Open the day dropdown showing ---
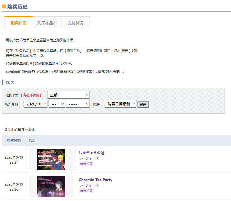231x201 pixels. pyautogui.click(x=57, y=104)
